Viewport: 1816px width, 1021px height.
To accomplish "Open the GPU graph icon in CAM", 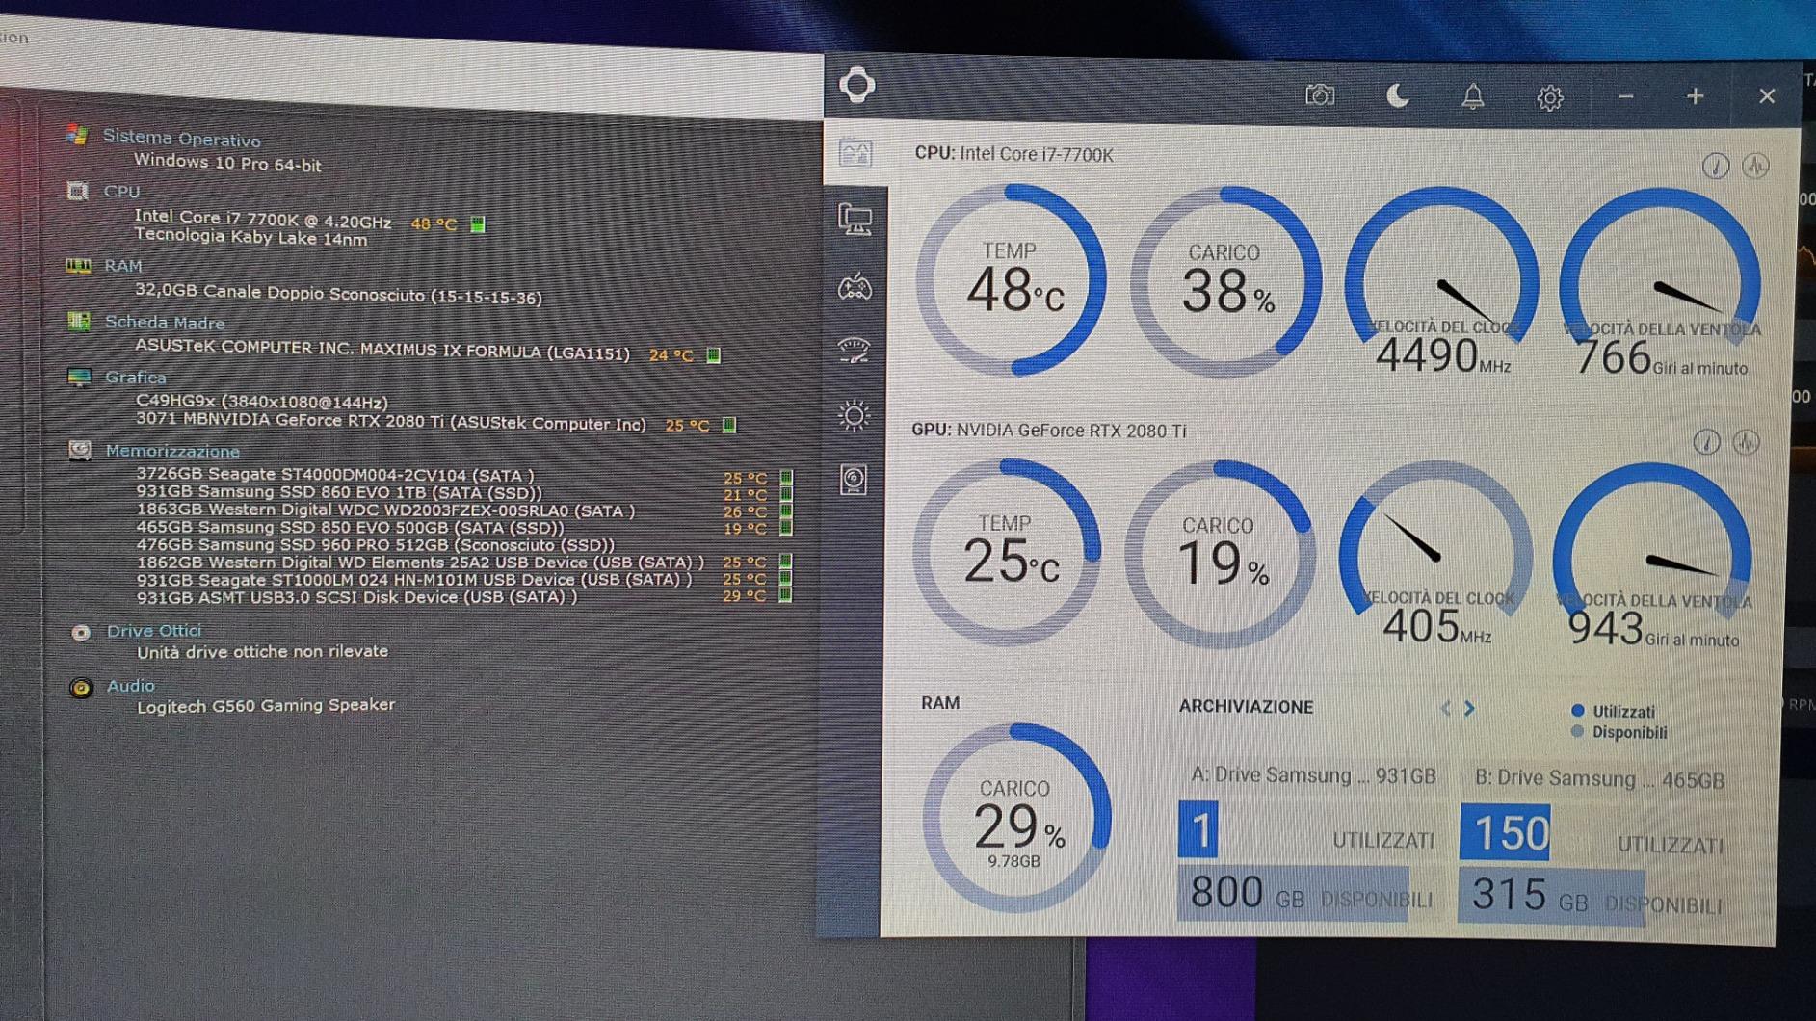I will coord(1746,442).
